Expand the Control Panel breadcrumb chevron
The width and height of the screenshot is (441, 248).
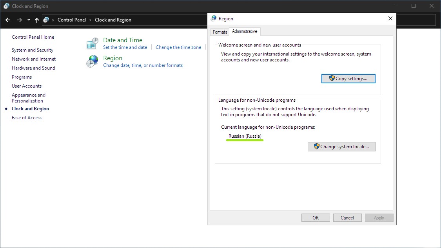pyautogui.click(x=90, y=20)
